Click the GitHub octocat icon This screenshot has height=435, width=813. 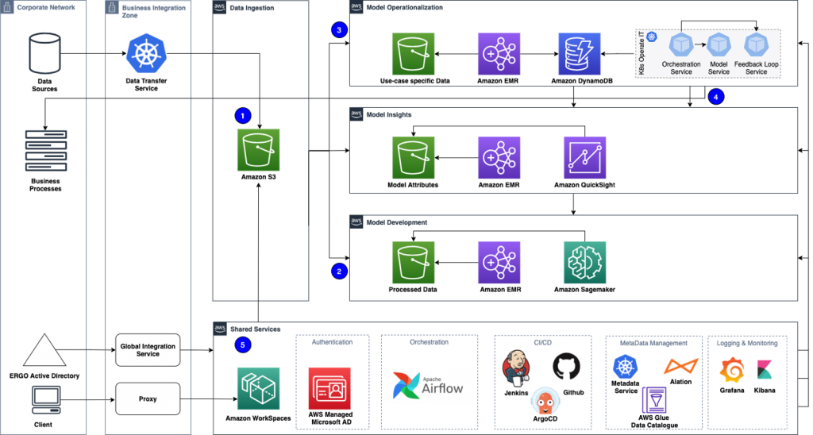(567, 366)
